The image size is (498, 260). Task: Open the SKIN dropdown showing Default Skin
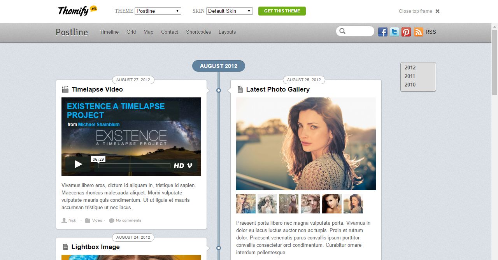click(230, 11)
